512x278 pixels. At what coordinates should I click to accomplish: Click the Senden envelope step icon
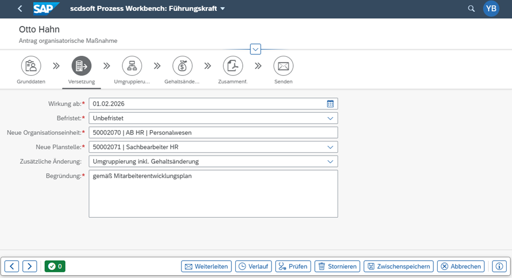tap(283, 66)
